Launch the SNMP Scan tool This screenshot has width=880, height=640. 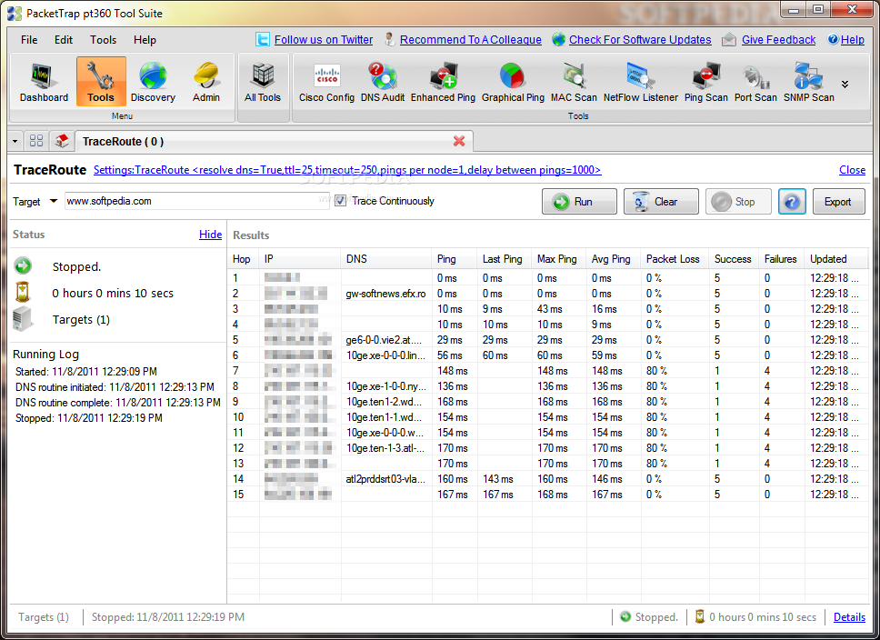(809, 83)
